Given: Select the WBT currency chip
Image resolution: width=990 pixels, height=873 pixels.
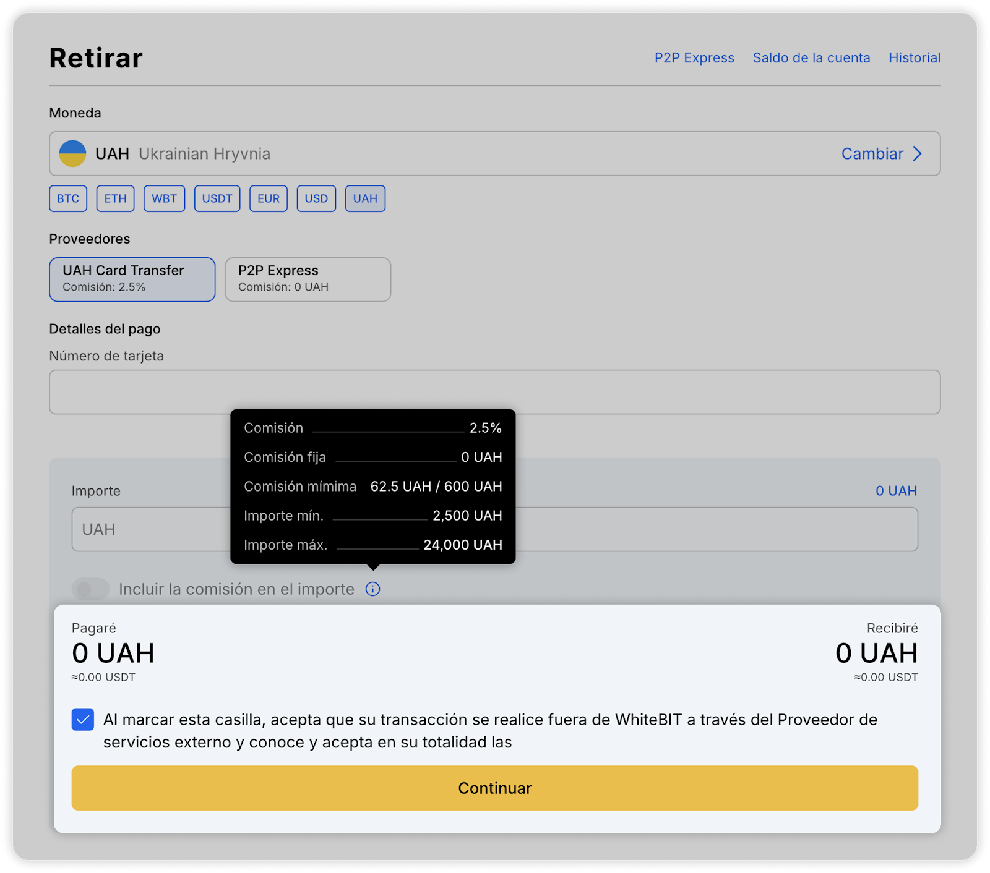Looking at the screenshot, I should (164, 198).
